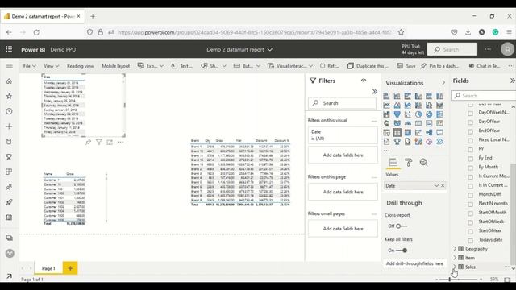Select the Fields well tab icon
Image resolution: width=516 pixels, height=290 pixels.
[x=393, y=163]
